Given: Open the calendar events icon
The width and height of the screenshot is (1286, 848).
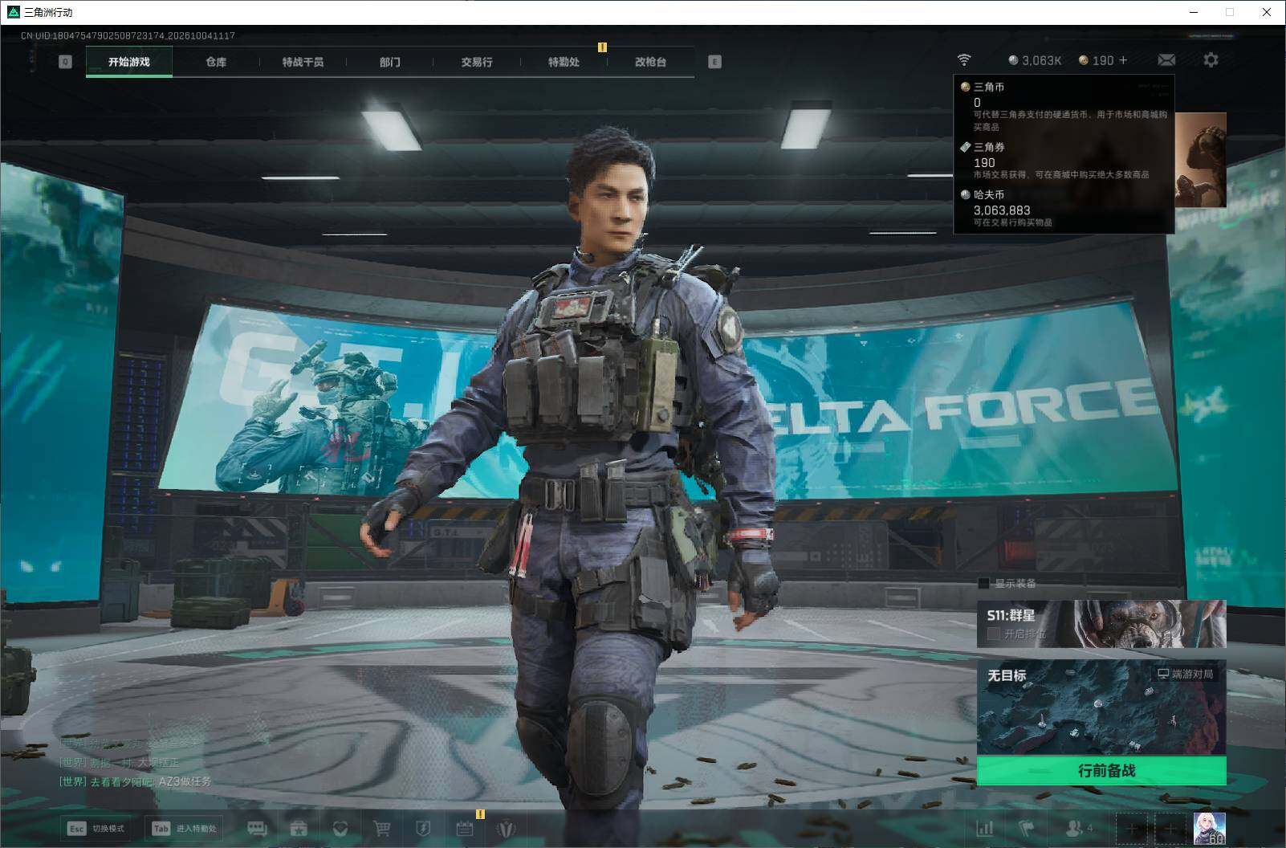Looking at the screenshot, I should click(x=465, y=829).
